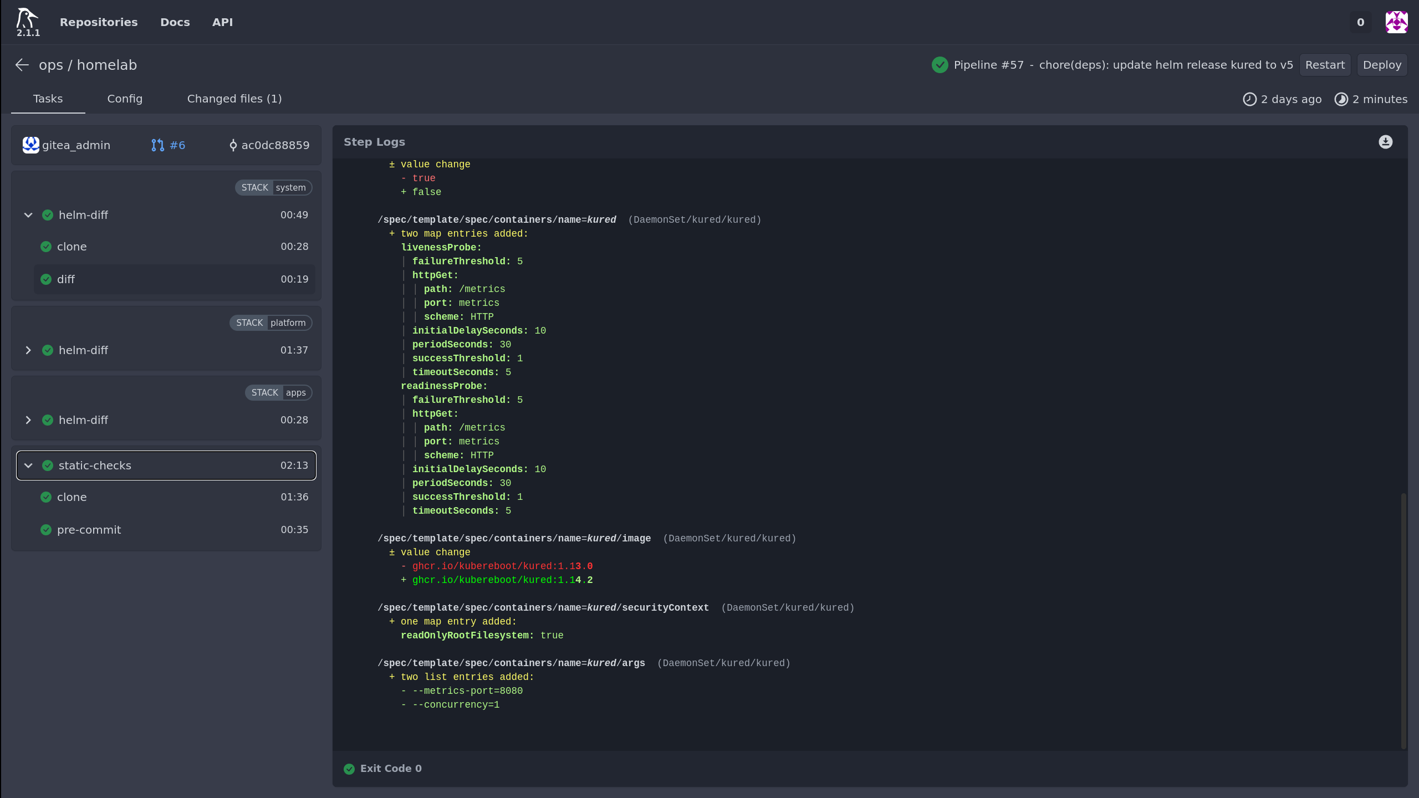
Task: Click the readOnlyRootFilesystem: true line
Action: coord(482,636)
